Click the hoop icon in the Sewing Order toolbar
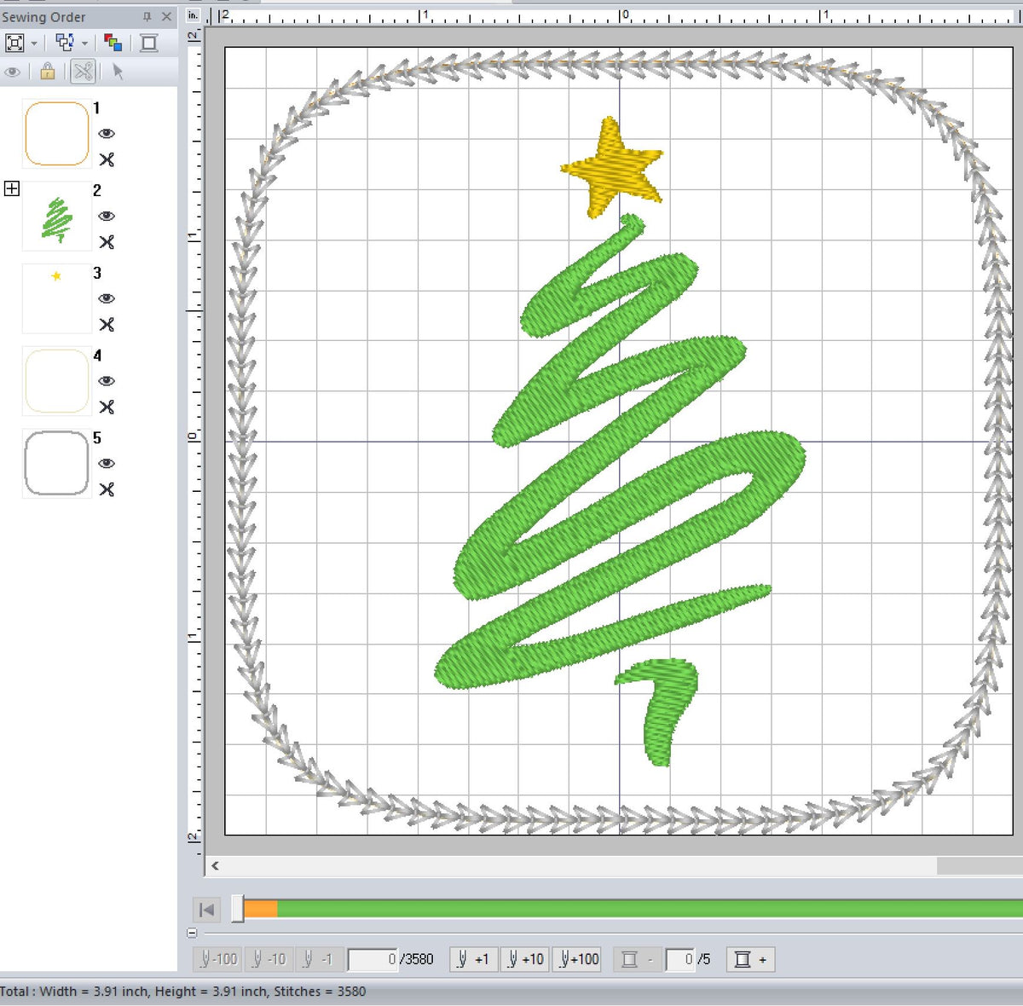The image size is (1023, 1006). click(151, 42)
